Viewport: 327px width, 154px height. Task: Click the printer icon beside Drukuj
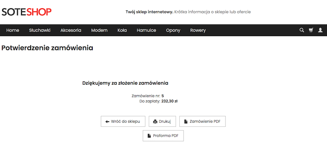[155, 122]
